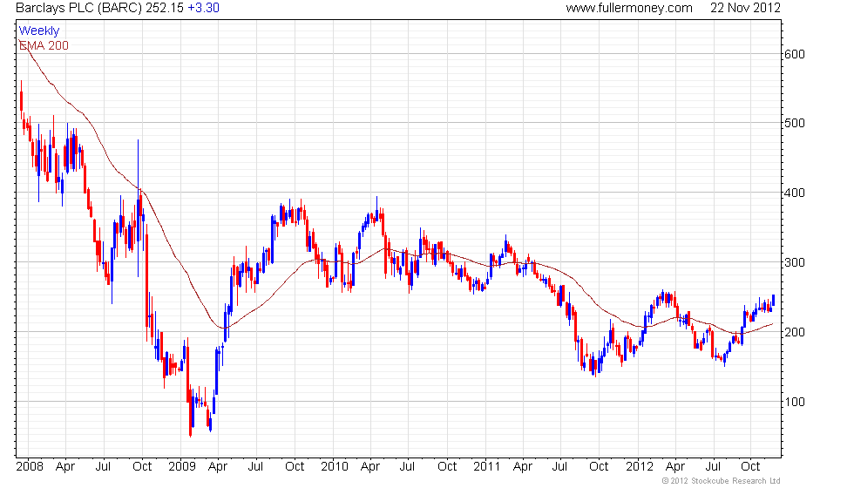Click the price change +3.30
The width and height of the screenshot is (854, 488).
[x=203, y=8]
